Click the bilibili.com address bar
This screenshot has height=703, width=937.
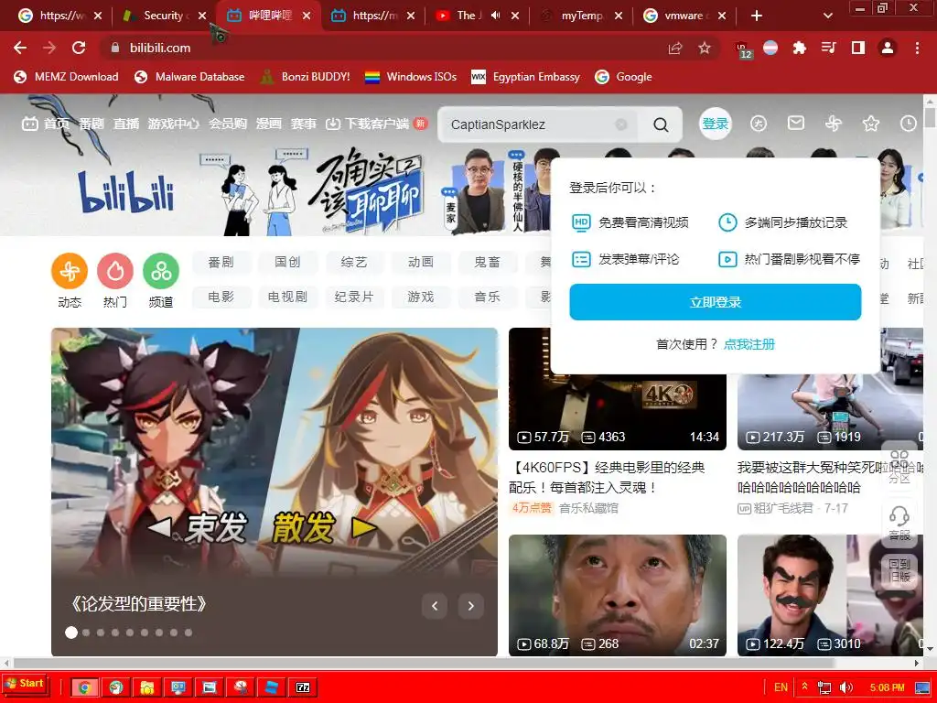click(382, 48)
